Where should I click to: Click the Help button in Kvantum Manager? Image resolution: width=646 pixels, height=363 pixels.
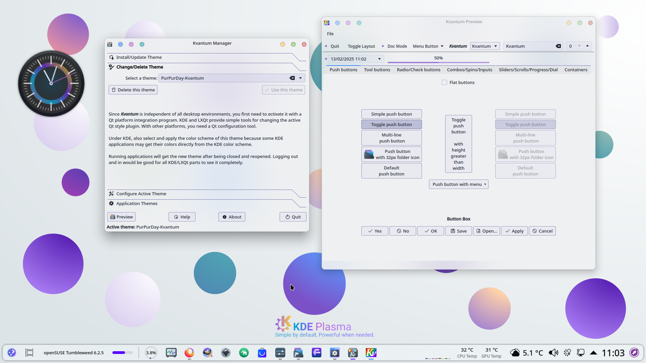point(182,217)
